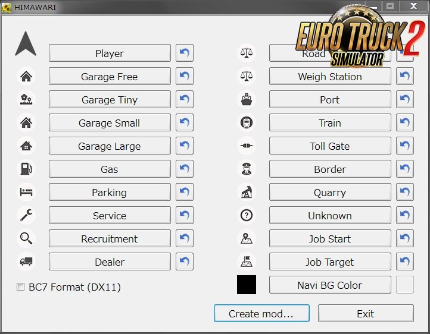Click the Service wrench icon
Screen dimensions: 430x334
pyautogui.click(x=26, y=215)
